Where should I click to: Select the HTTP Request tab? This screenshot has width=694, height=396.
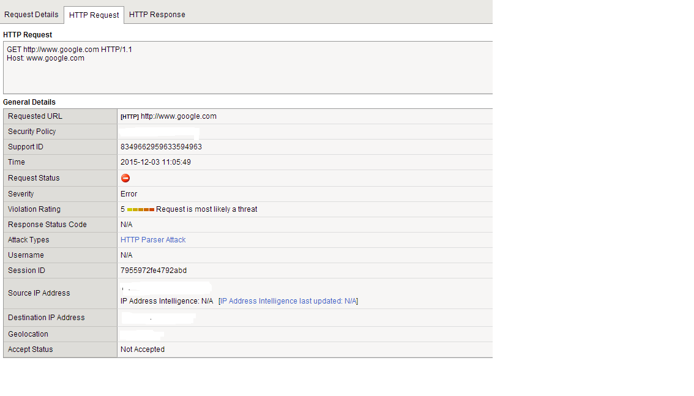coord(94,15)
